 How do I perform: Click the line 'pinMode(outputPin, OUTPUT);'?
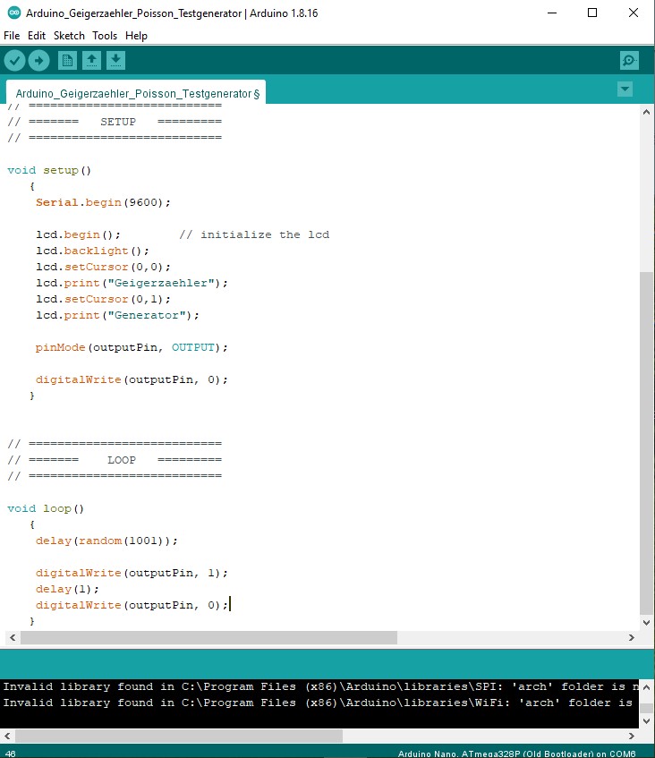pos(132,347)
